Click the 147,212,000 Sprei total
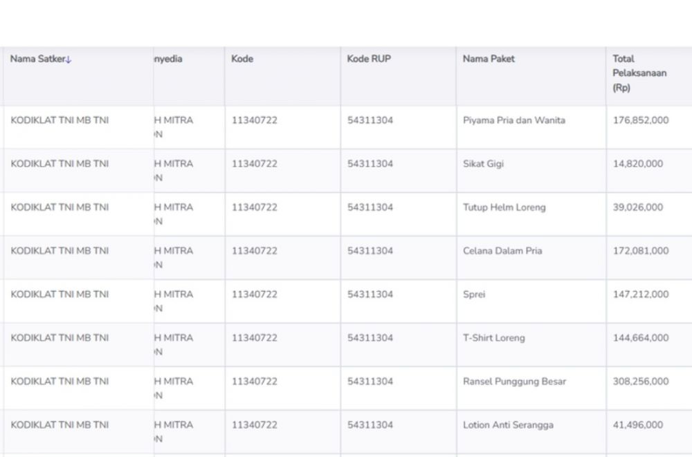 tap(641, 295)
